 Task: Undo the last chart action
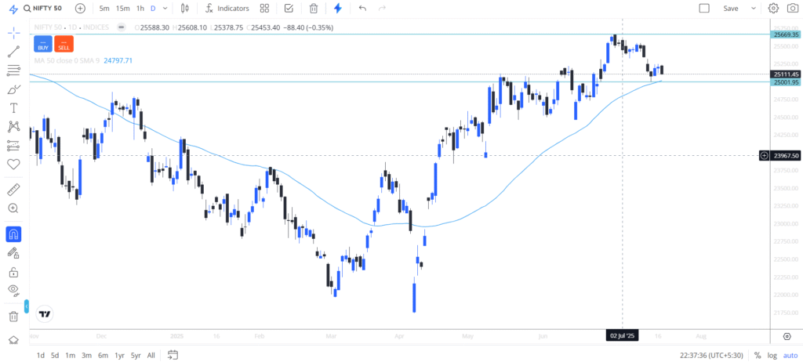pos(362,8)
